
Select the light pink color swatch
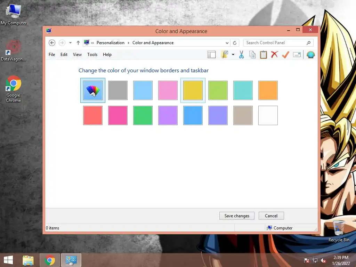168,90
